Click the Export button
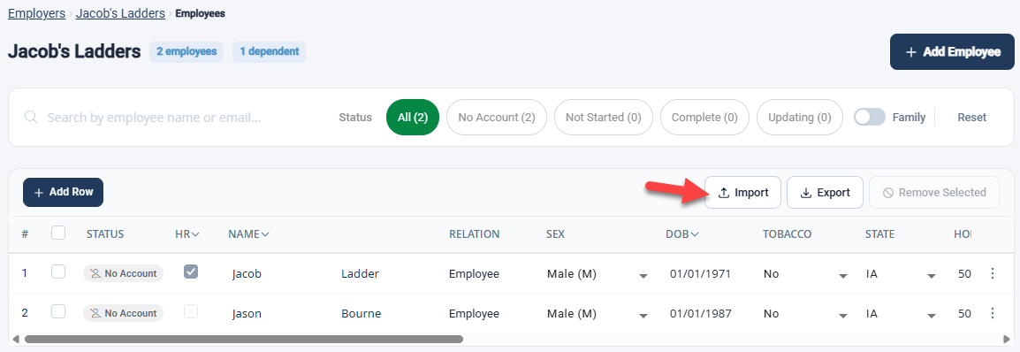Viewport: 1020px width, 352px height. click(825, 193)
